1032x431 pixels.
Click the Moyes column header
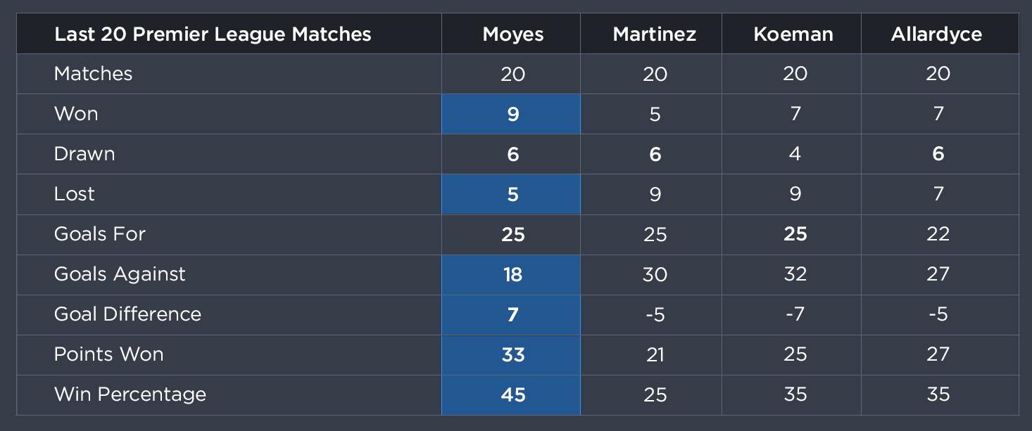(513, 34)
